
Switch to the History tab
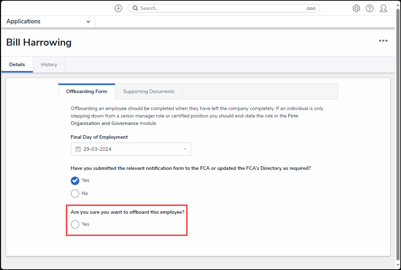(x=49, y=64)
